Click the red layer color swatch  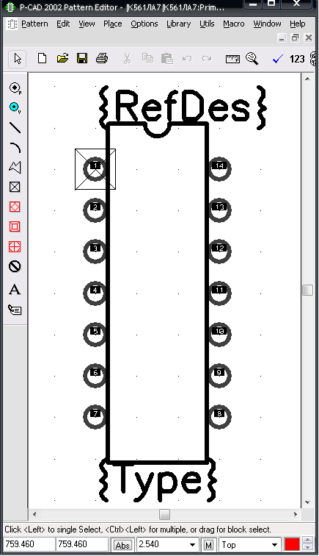click(x=292, y=545)
